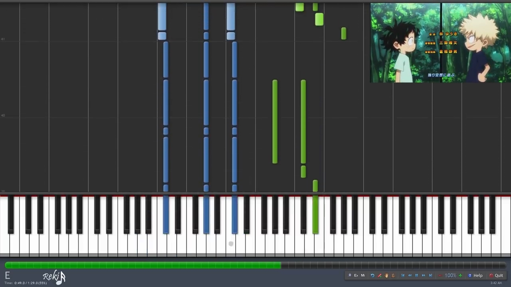Increase playback speed with green plus
This screenshot has width=511, height=287.
[x=460, y=275]
